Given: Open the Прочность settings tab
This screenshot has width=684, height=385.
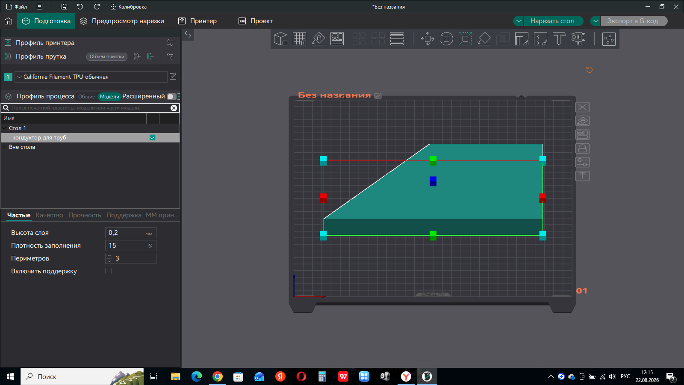Looking at the screenshot, I should [x=85, y=215].
